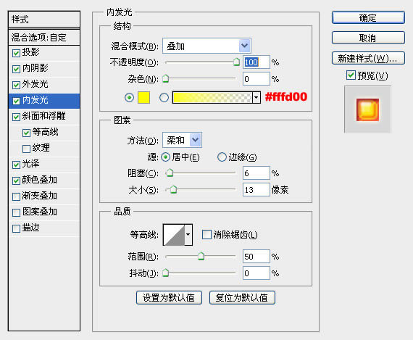413x340 pixels.
Task: Enable the 图案叠加 pattern overlay checkbox
Action: point(16,212)
